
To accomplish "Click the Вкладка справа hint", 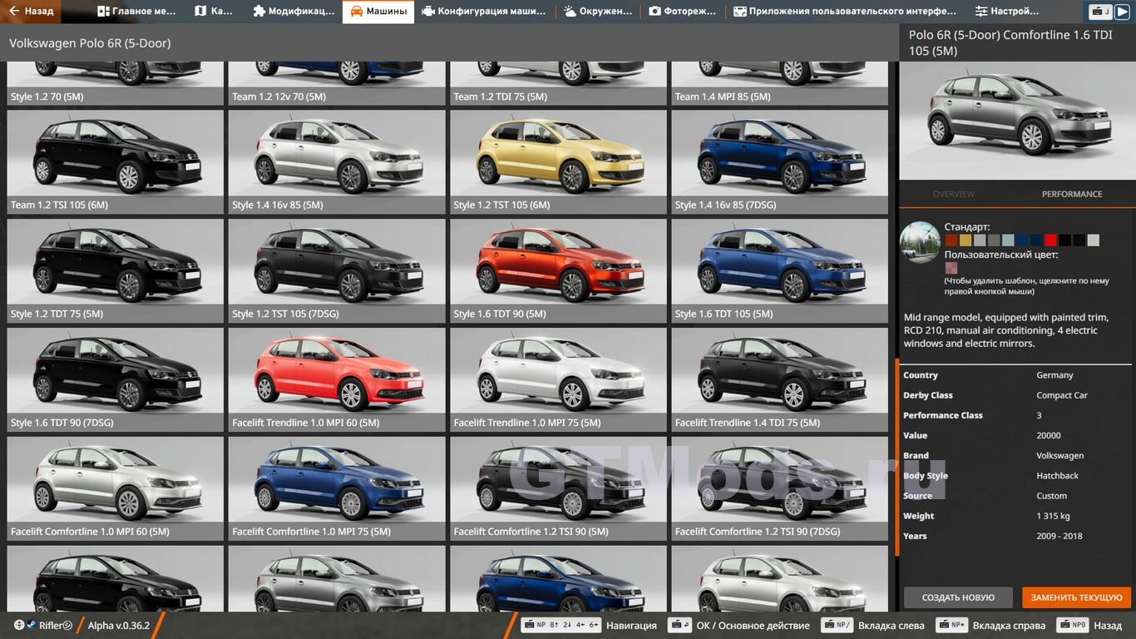I will (x=990, y=626).
